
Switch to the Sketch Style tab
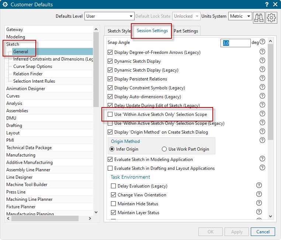tap(119, 31)
